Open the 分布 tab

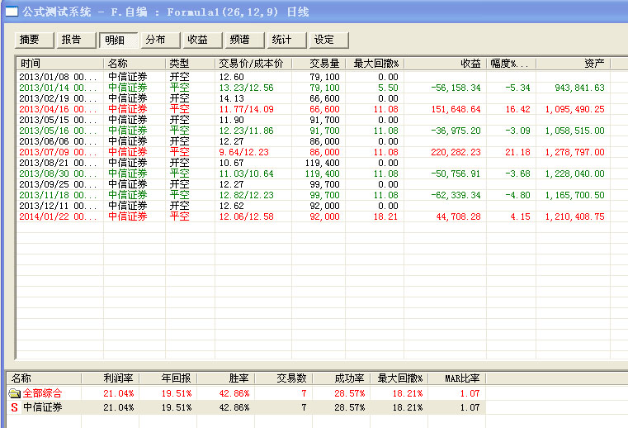click(x=161, y=40)
